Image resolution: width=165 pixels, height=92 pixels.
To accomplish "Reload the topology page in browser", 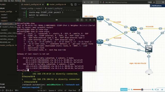I will (92, 2).
